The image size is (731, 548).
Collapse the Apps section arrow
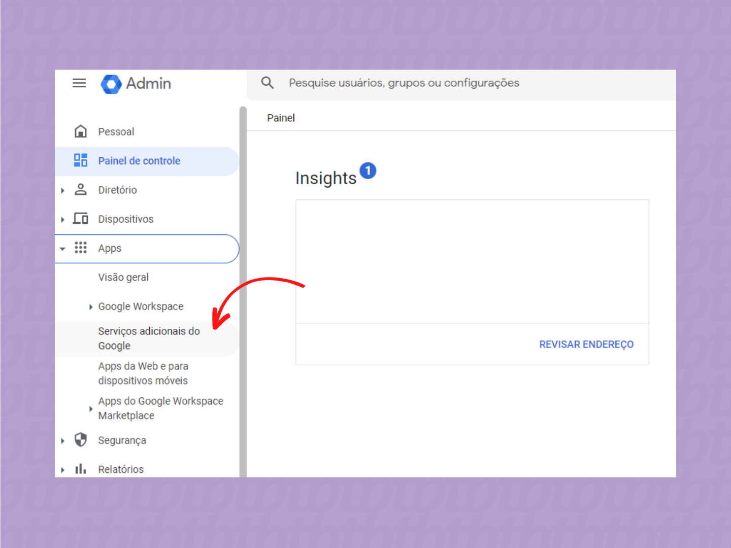coord(62,249)
